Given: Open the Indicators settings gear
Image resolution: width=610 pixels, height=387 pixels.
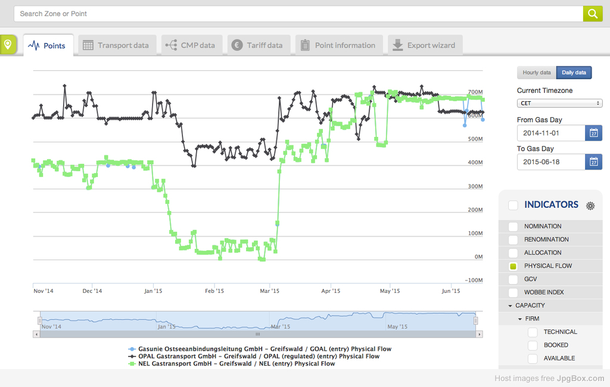Looking at the screenshot, I should coord(590,205).
